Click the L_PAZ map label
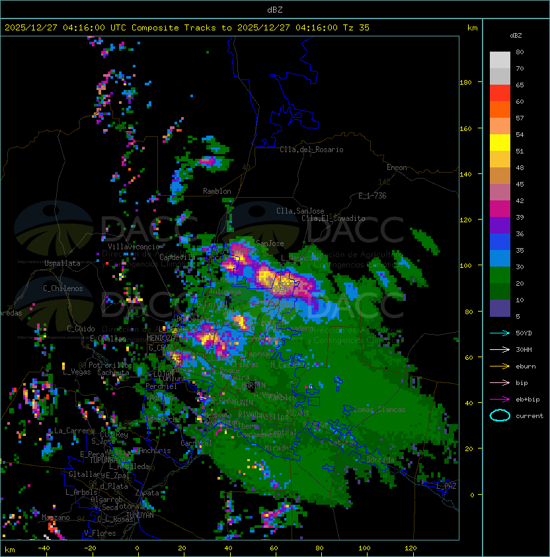The width and height of the screenshot is (550, 557). pos(446,486)
